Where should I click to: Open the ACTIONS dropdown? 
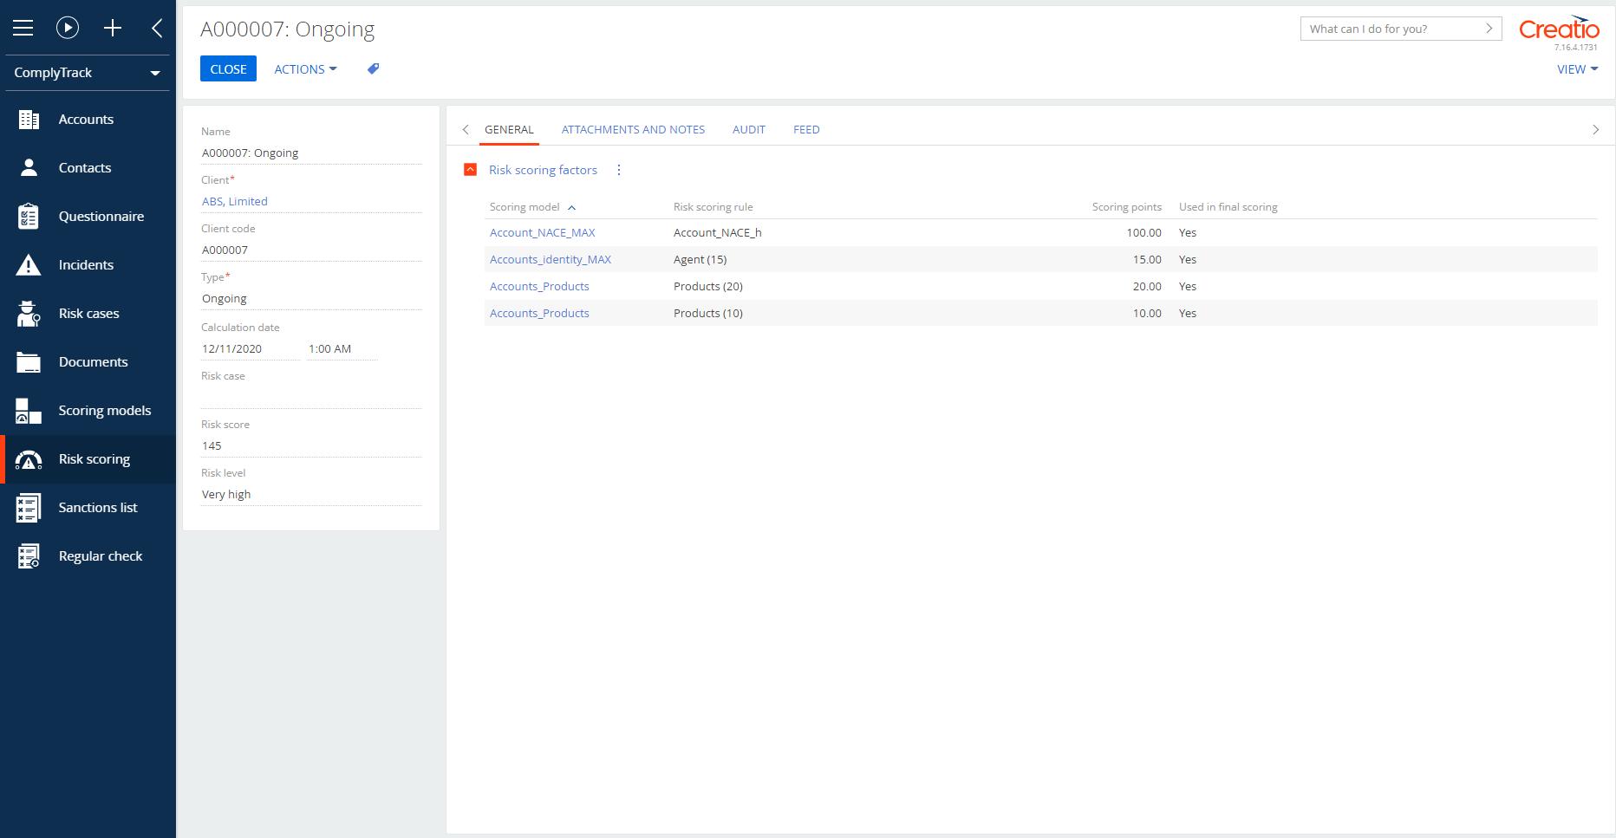click(x=304, y=68)
